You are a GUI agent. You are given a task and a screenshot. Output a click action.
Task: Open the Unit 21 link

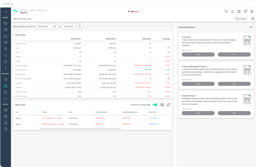[18, 118]
